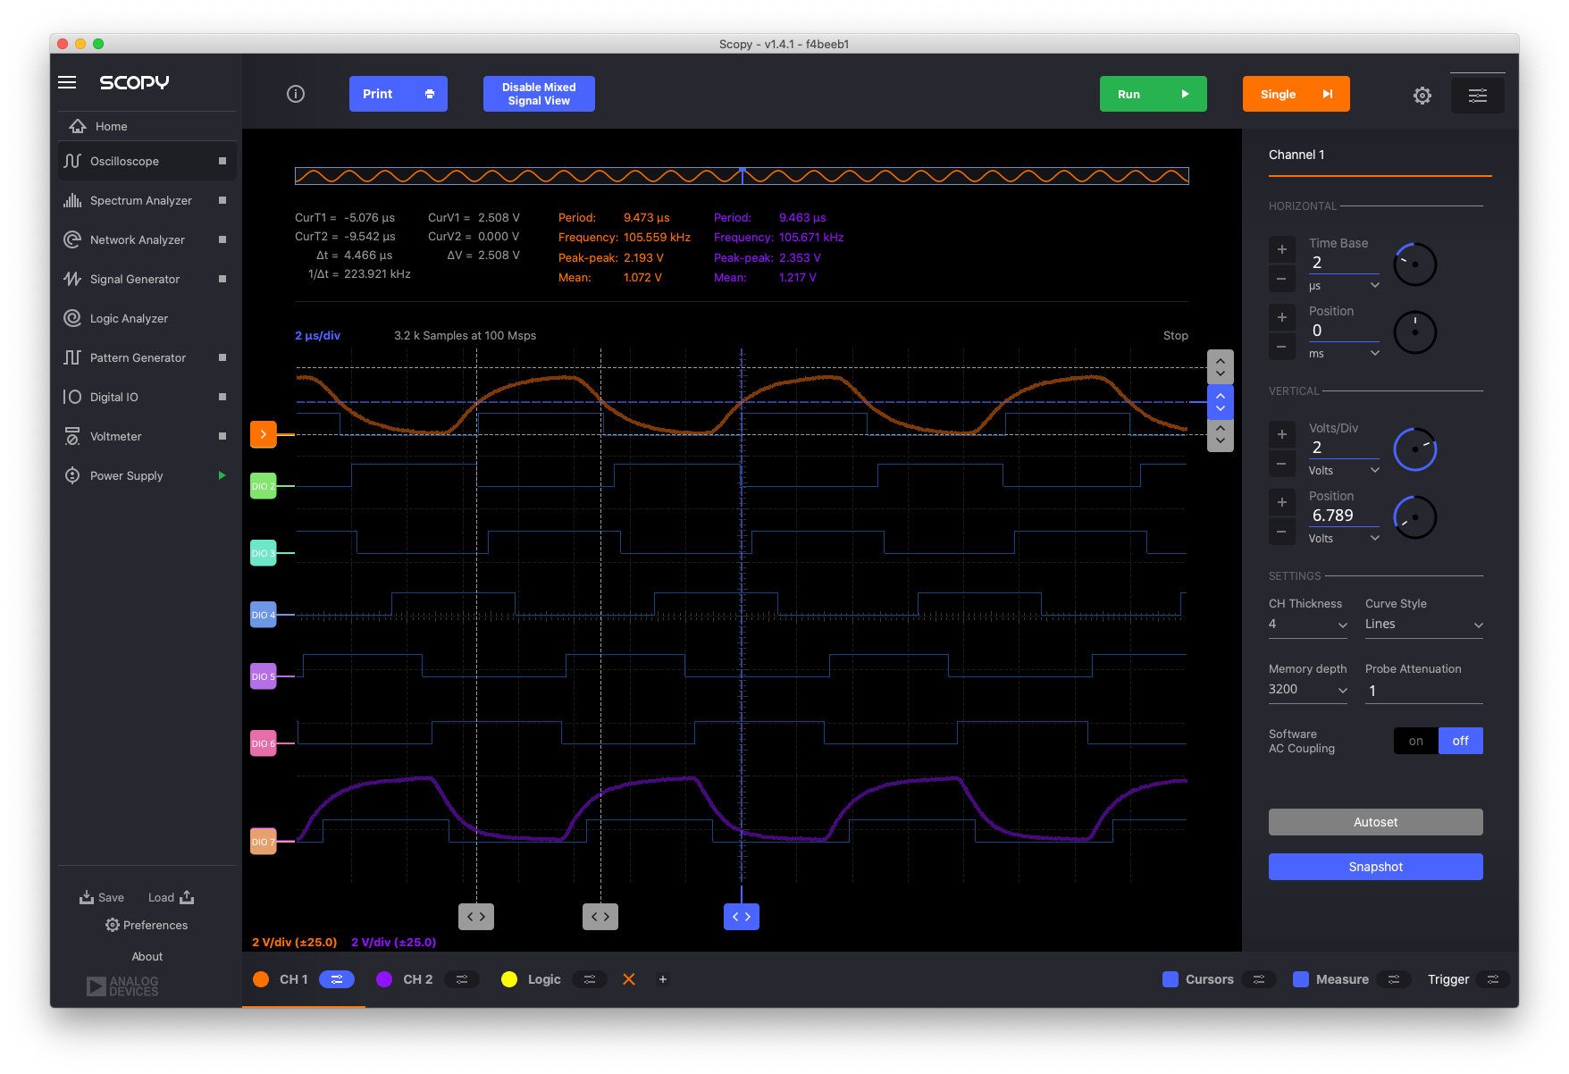Select the DIO 3 channel handle
1569x1074 pixels.
tap(263, 553)
